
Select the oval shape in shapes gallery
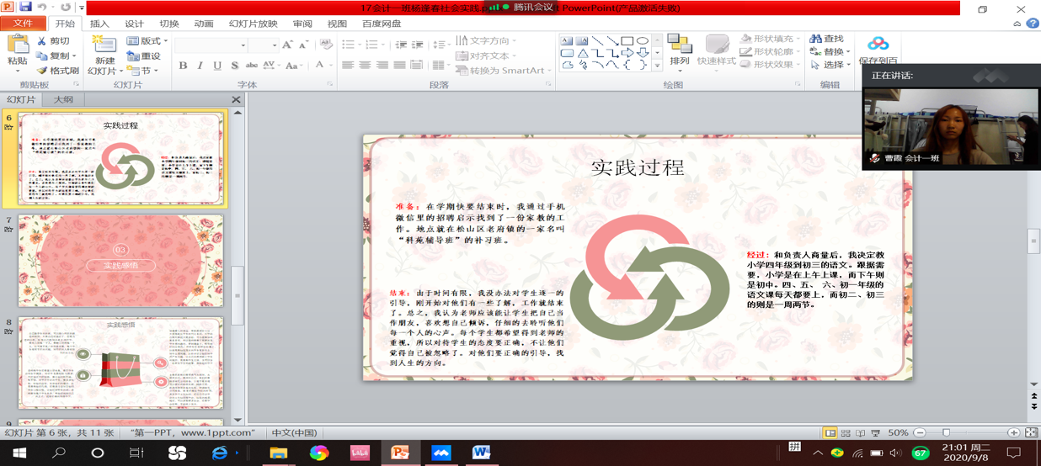coord(643,40)
